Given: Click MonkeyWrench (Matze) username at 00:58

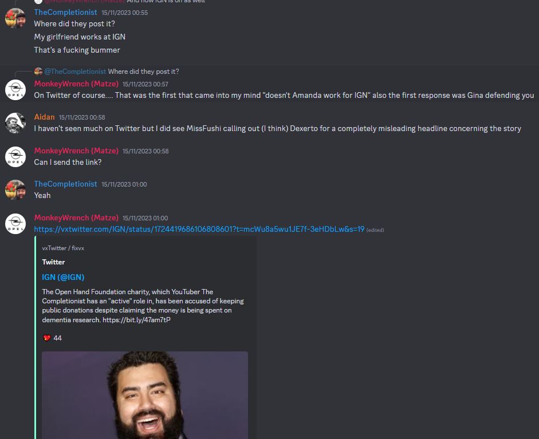Looking at the screenshot, I should click(76, 151).
